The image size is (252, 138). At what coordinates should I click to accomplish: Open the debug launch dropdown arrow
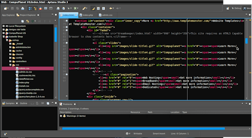pyautogui.click(x=71, y=9)
